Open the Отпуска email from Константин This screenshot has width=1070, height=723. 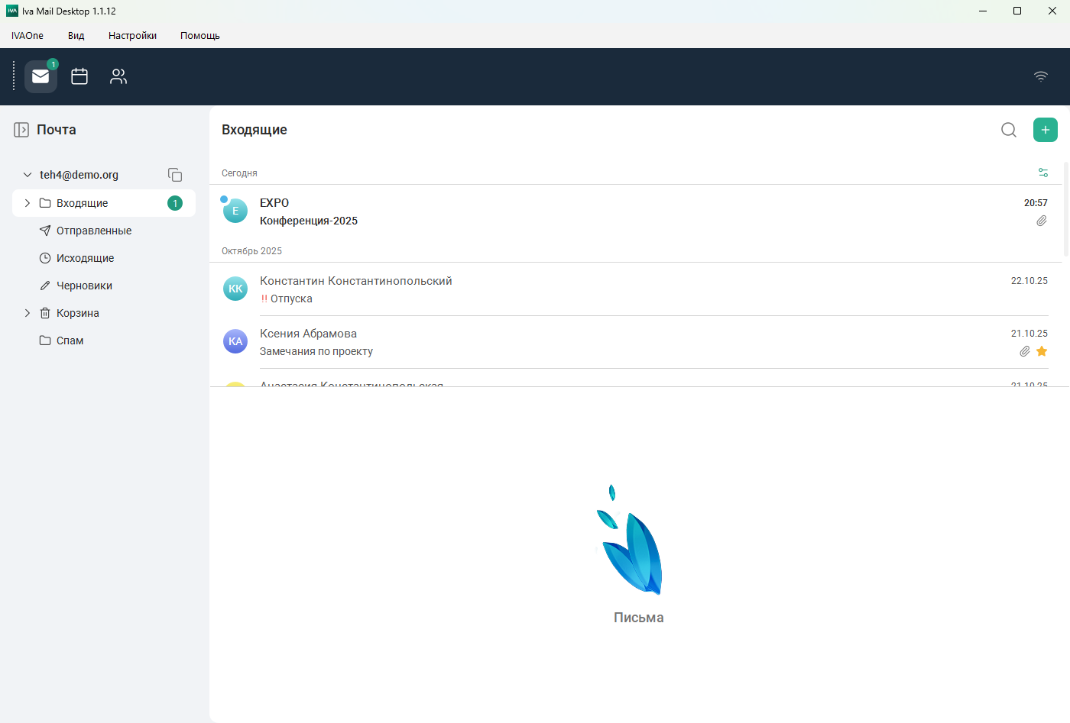tap(611, 289)
